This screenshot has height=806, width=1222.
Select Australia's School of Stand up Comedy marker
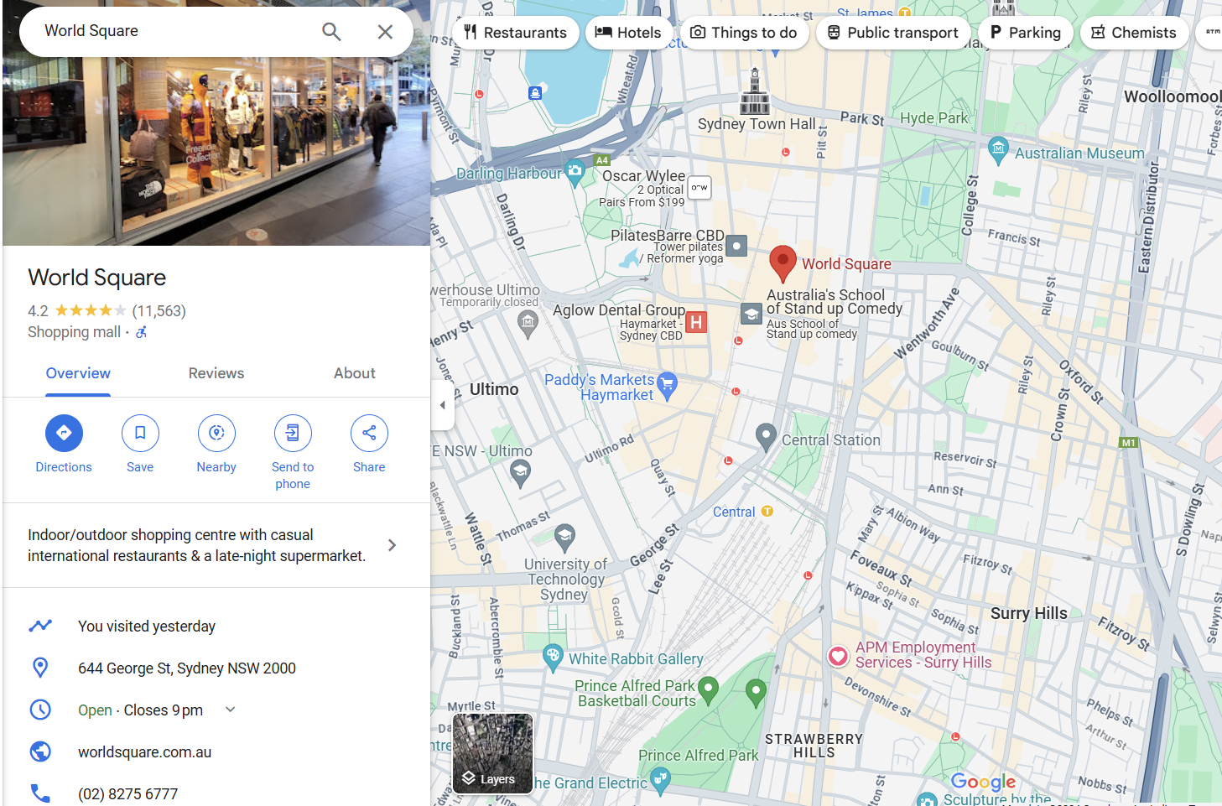tap(751, 314)
